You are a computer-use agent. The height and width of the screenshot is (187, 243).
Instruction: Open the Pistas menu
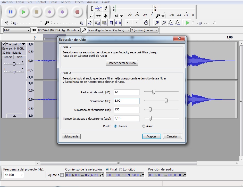coord(53,2)
